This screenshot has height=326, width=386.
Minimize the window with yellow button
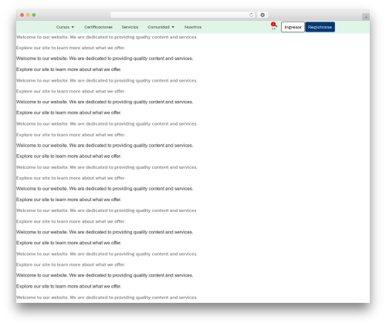pos(28,15)
